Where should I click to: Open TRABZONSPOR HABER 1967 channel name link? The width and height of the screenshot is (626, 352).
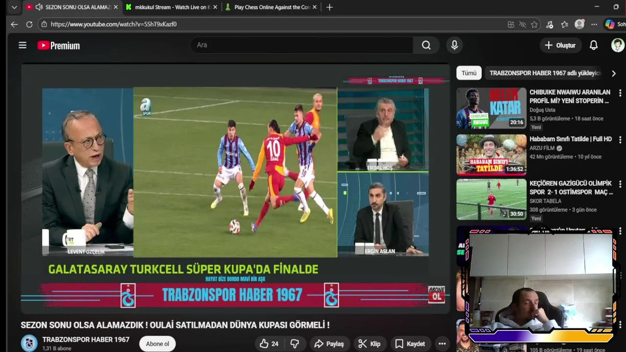pos(86,339)
